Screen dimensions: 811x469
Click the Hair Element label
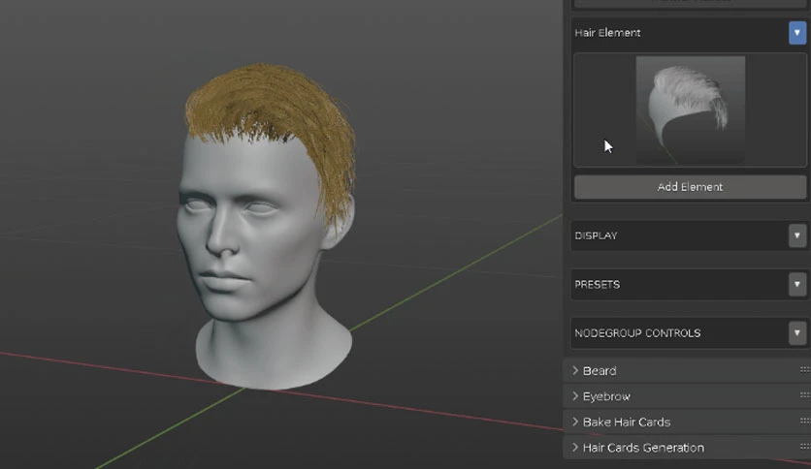pos(607,33)
